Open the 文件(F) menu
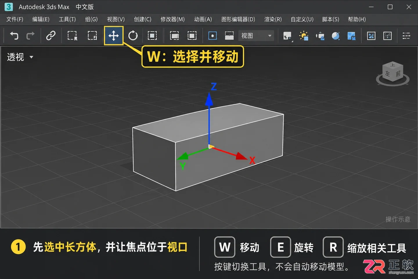The image size is (418, 279). coord(15,19)
